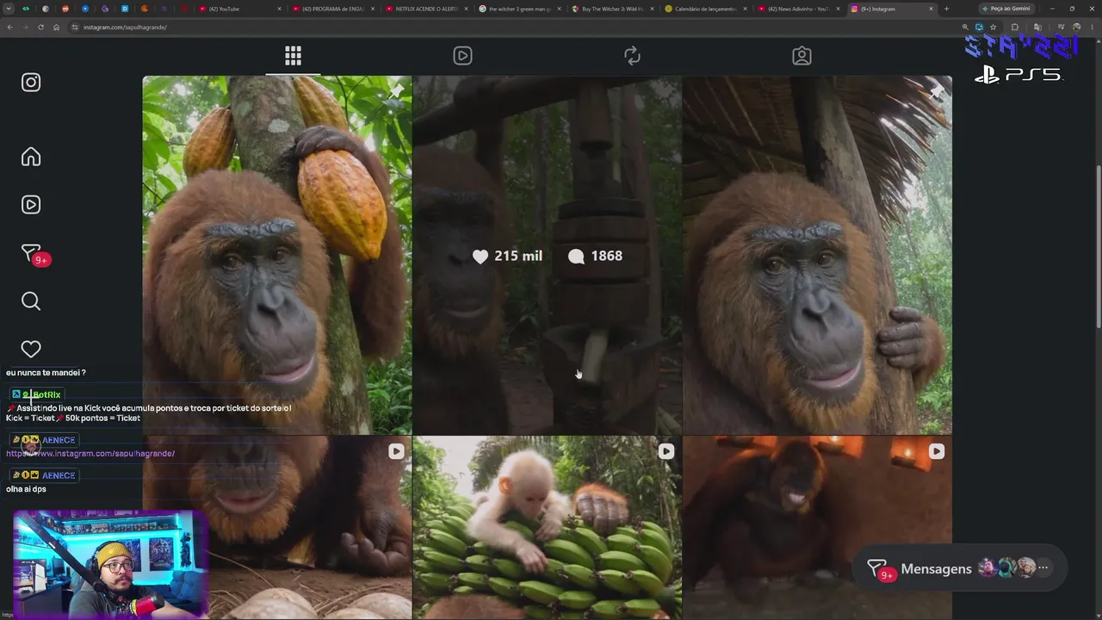Click the site info icon beside the URL
The image size is (1102, 620).
point(75,27)
